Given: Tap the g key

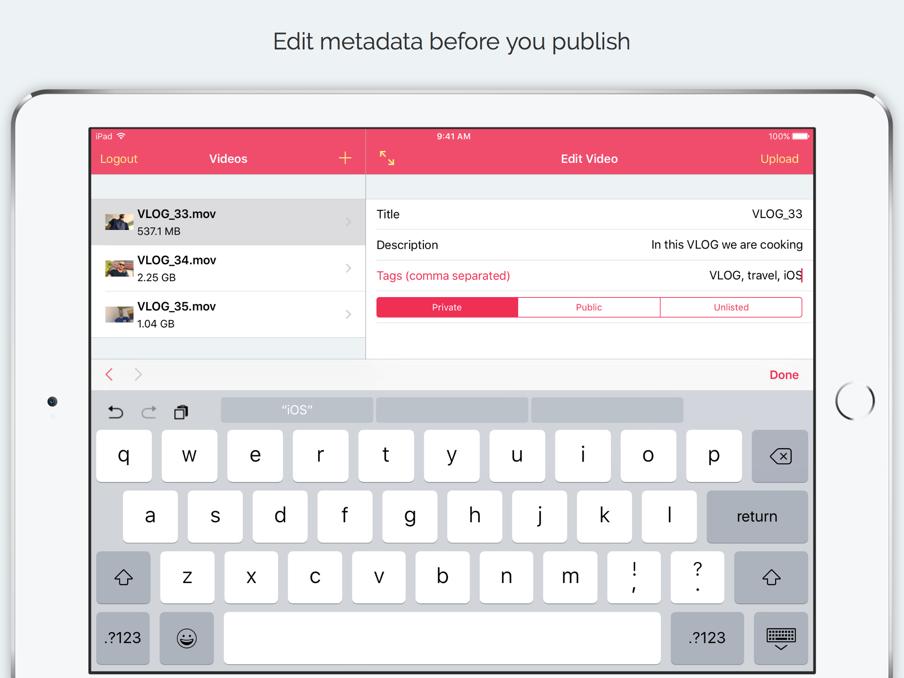Looking at the screenshot, I should point(410,516).
